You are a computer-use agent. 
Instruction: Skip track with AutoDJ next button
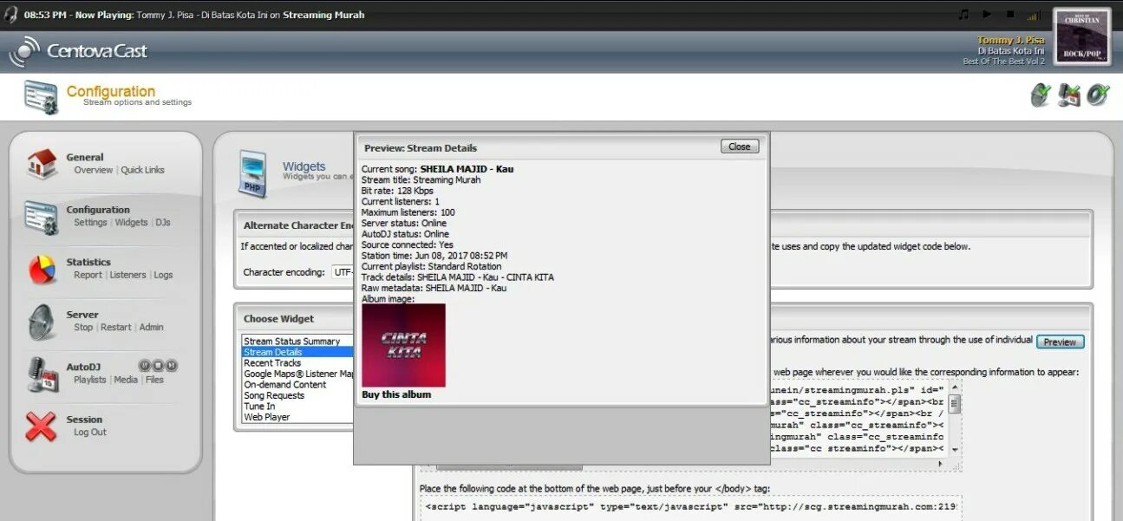pyautogui.click(x=172, y=366)
